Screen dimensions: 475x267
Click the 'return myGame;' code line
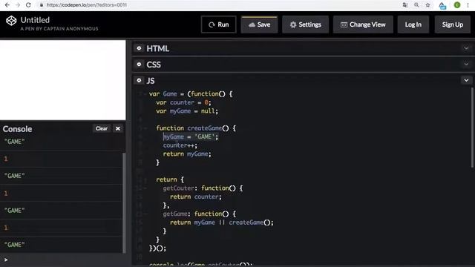pyautogui.click(x=187, y=154)
